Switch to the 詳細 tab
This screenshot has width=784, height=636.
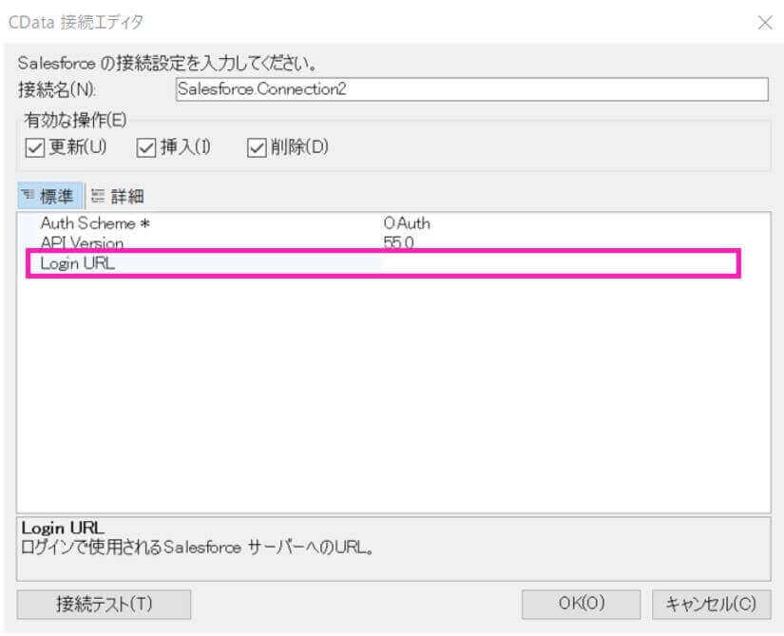(x=118, y=196)
